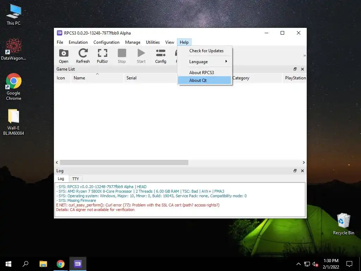This screenshot has width=361, height=271.
Task: Click the 'Operating system: Windows' log line
Action: coord(151,196)
